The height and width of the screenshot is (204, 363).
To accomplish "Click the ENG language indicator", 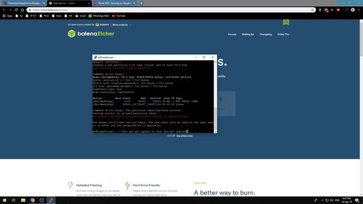I will 337,200.
